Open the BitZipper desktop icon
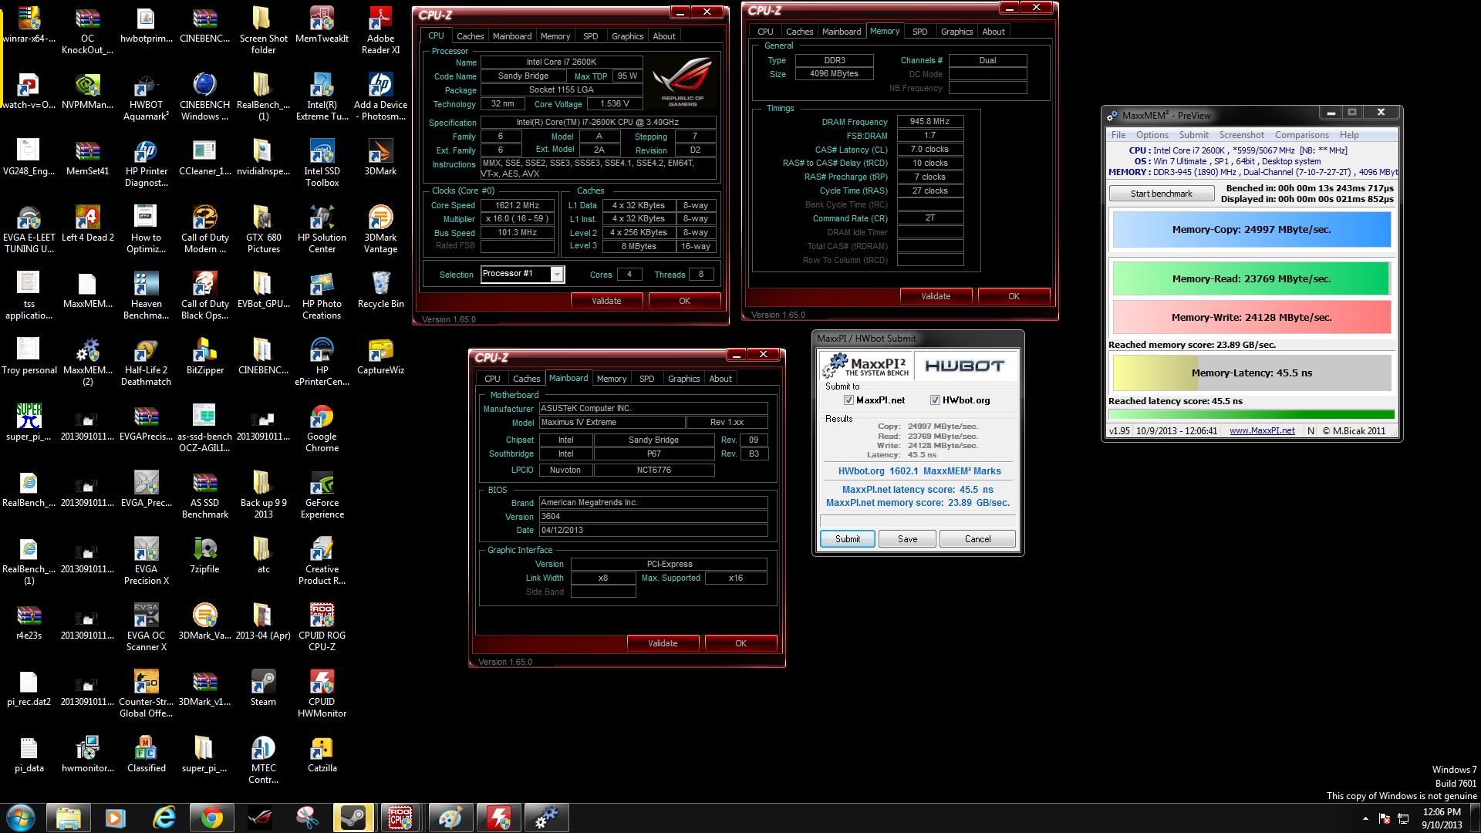1481x833 pixels. tap(204, 356)
